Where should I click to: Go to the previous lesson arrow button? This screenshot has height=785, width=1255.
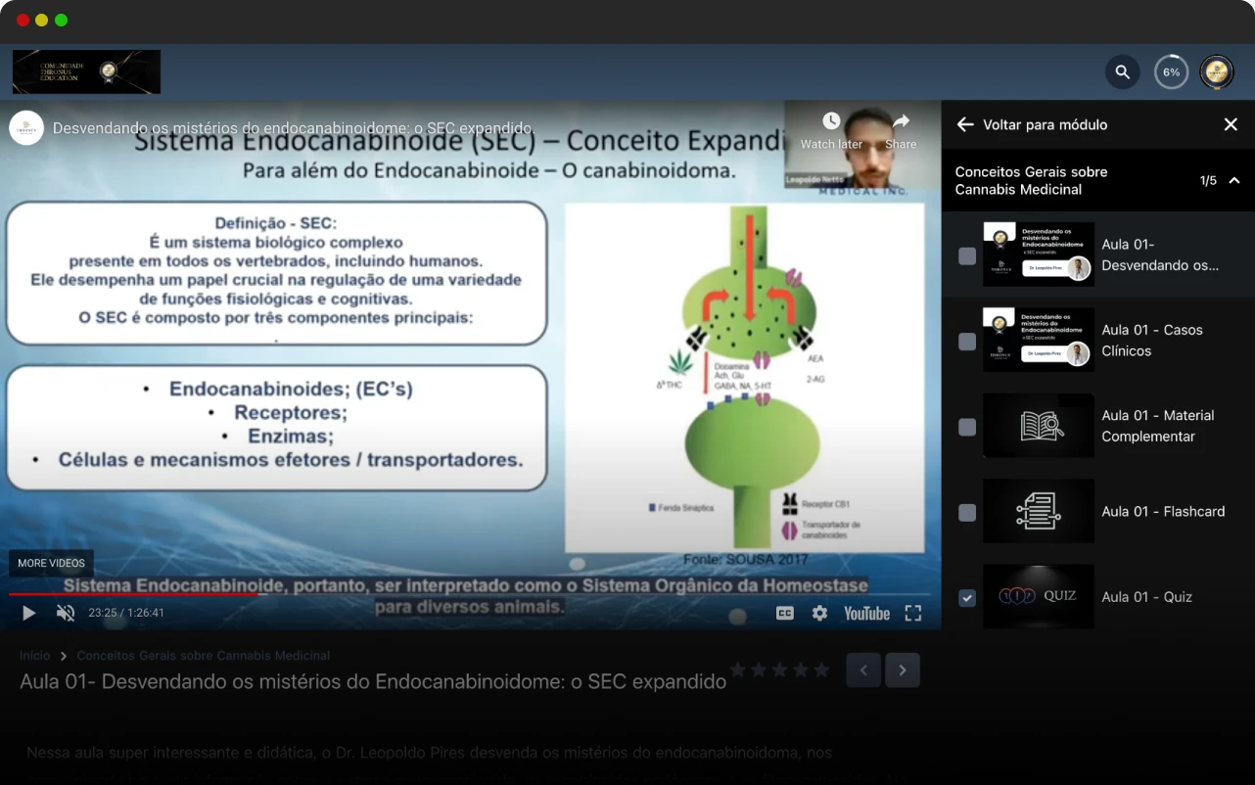click(863, 670)
